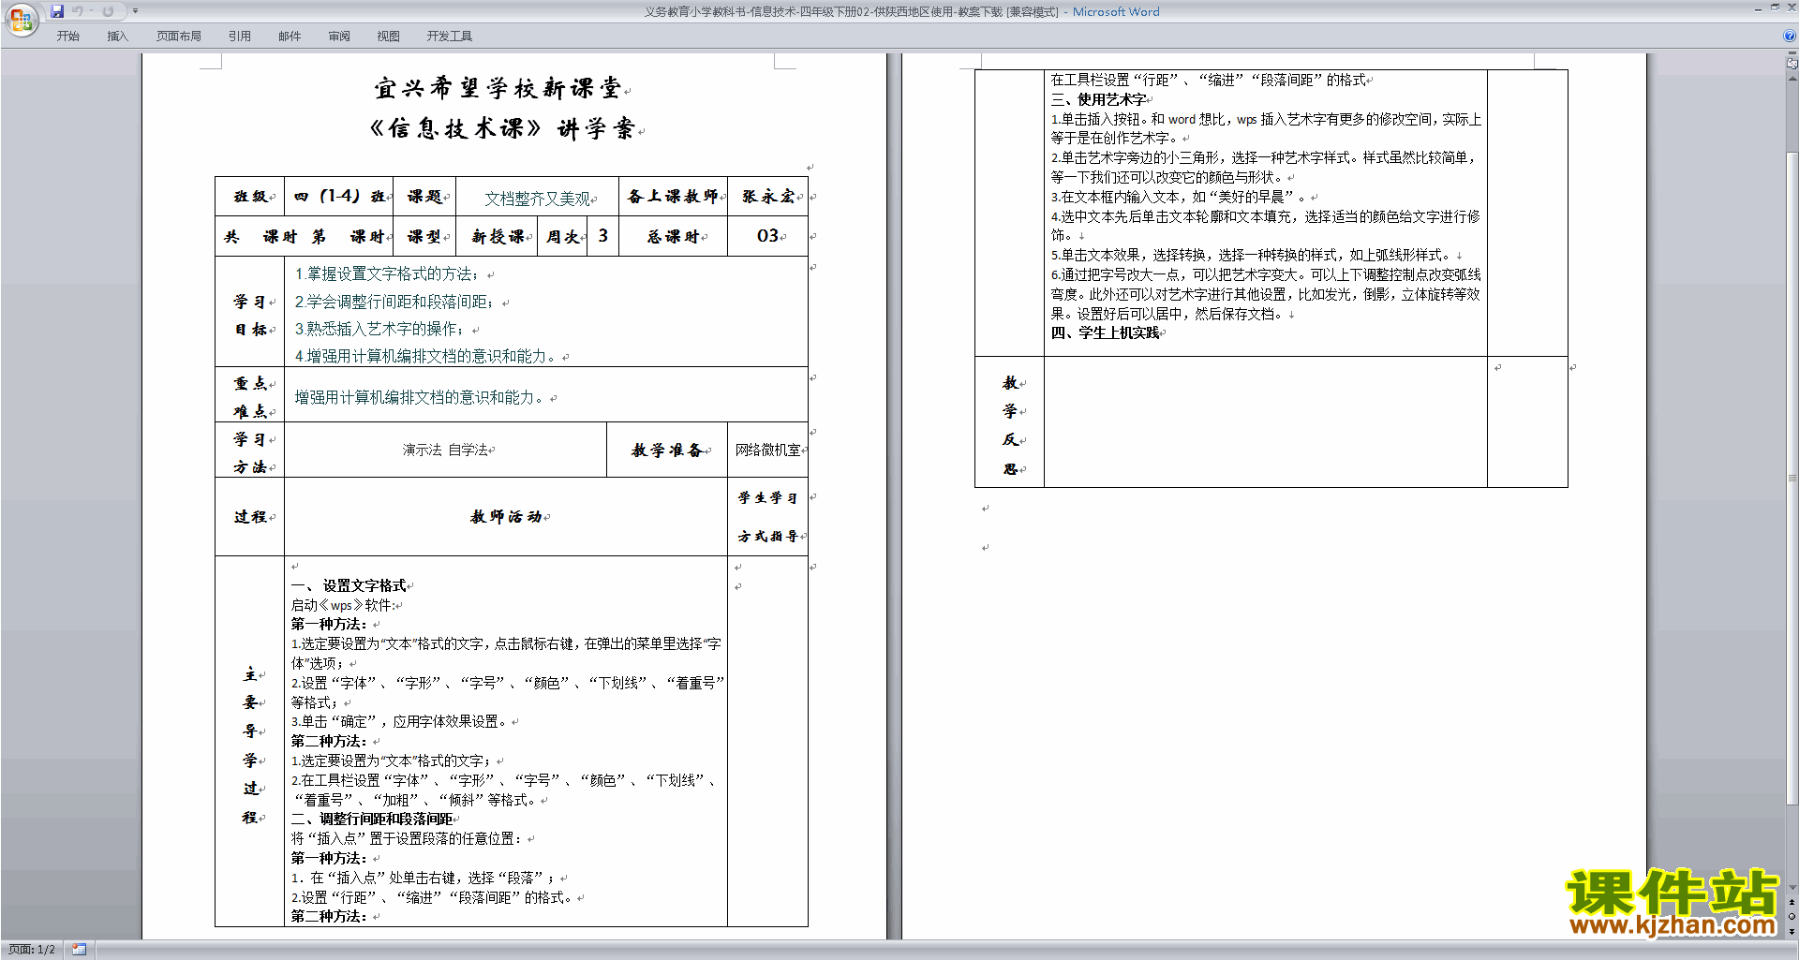1799x960 pixels.
Task: Click the vertical scrollbar down arrow
Action: point(1792,888)
